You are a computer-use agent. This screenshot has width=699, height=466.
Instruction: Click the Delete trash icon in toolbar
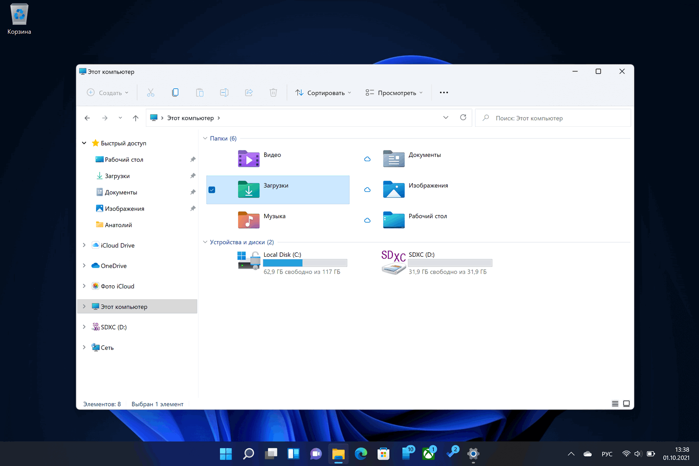pyautogui.click(x=273, y=93)
